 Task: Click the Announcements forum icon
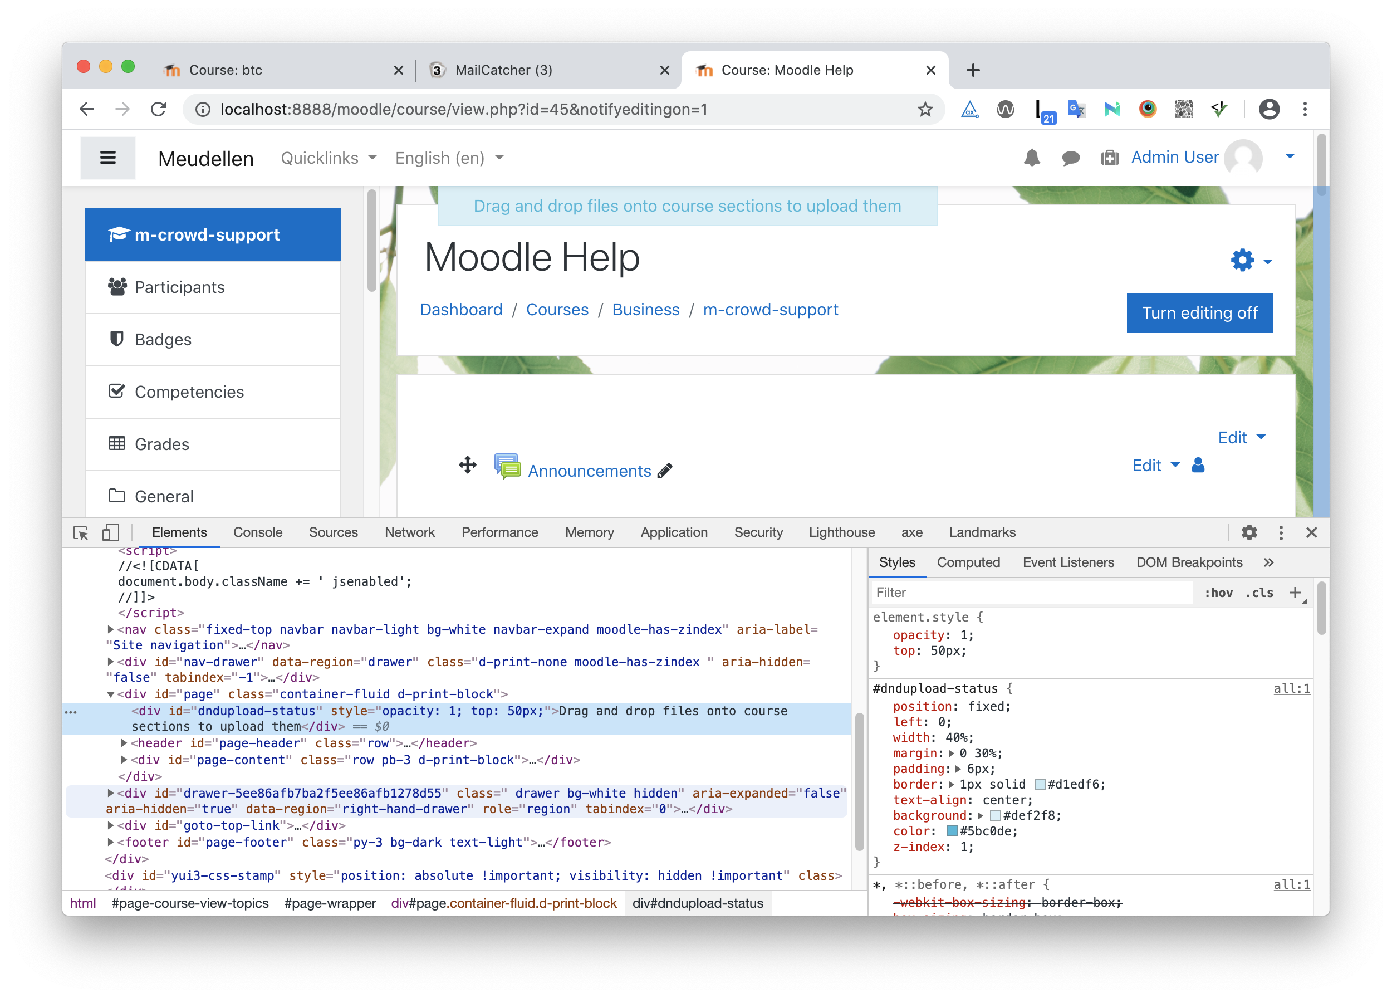[508, 467]
